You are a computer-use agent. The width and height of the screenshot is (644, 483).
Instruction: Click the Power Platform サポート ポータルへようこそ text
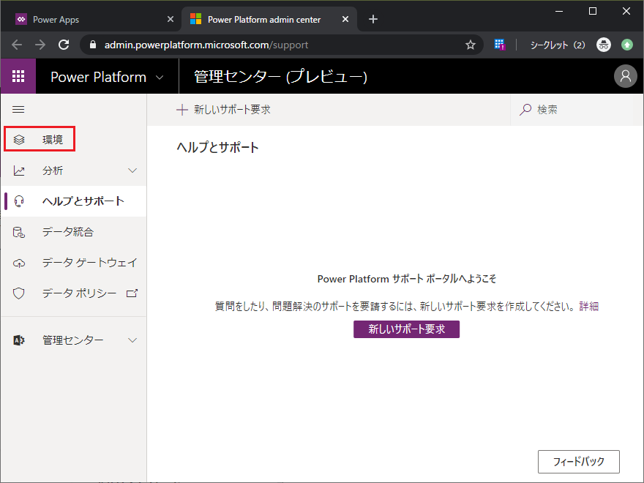[x=407, y=279]
